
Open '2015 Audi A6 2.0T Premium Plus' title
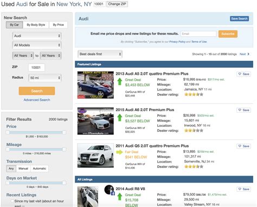(x=145, y=110)
